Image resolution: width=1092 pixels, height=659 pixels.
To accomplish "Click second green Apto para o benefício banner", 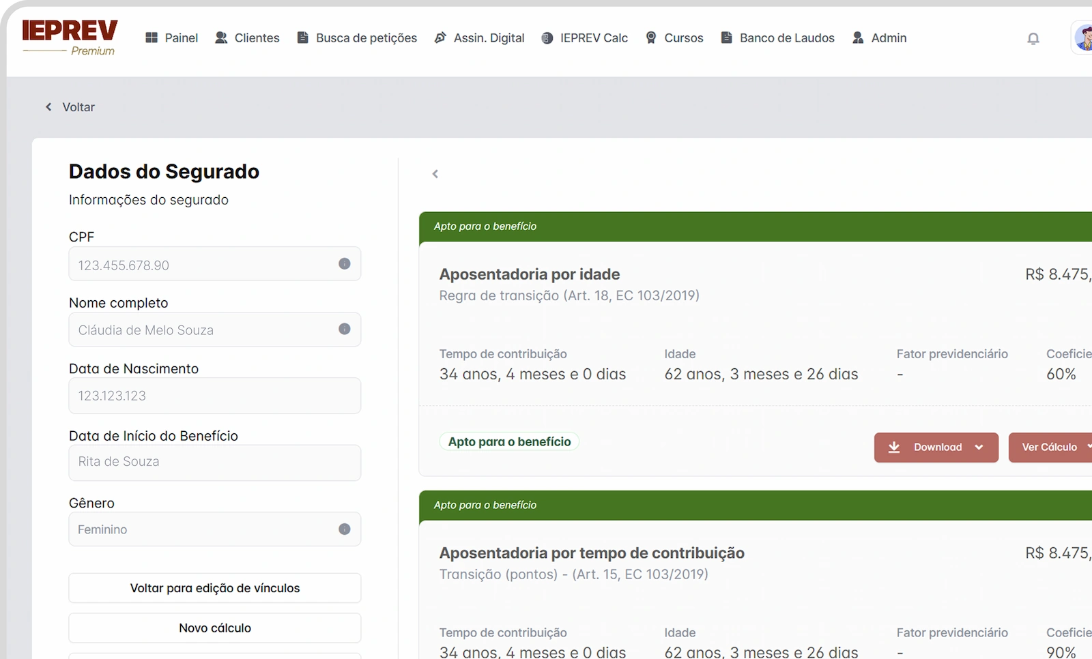I will click(x=756, y=506).
